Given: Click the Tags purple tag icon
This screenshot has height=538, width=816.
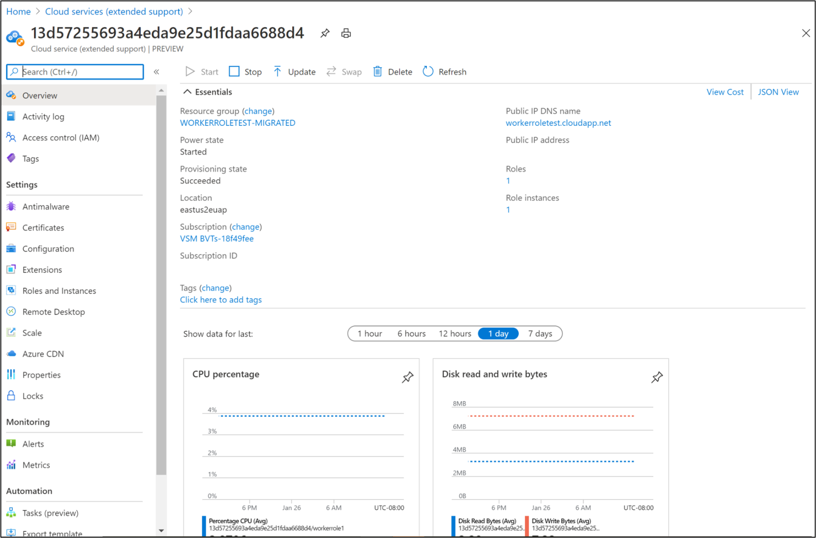Looking at the screenshot, I should click(12, 158).
